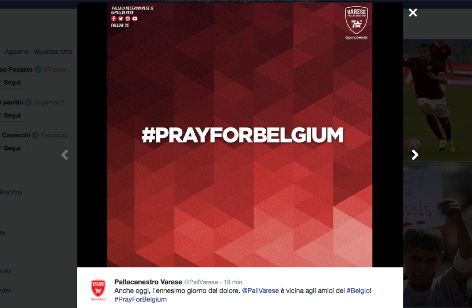
Task: Open the @PallVarese mention in tweet text
Action: pyautogui.click(x=260, y=291)
